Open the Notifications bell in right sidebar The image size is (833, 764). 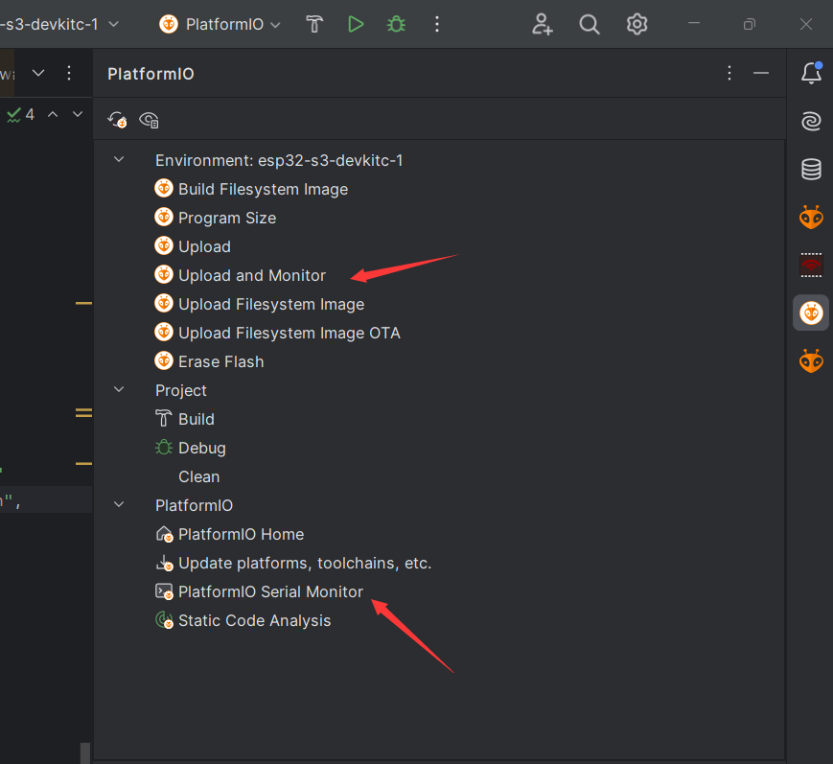click(x=811, y=73)
